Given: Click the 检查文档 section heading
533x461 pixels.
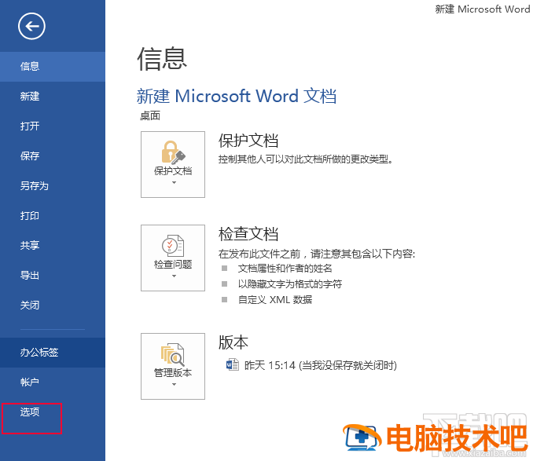Looking at the screenshot, I should (248, 234).
